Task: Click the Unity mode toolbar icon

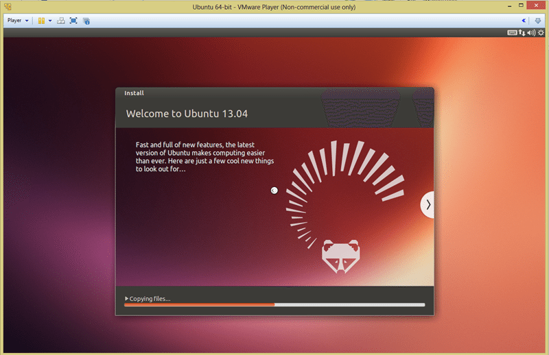Action: [x=86, y=21]
